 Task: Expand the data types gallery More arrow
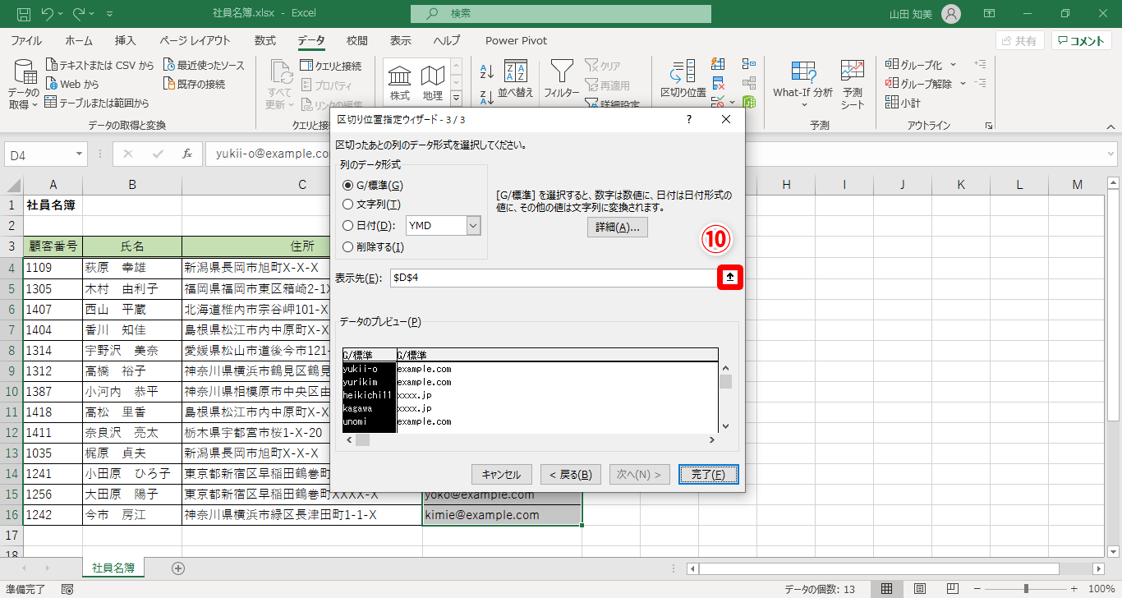[x=456, y=99]
